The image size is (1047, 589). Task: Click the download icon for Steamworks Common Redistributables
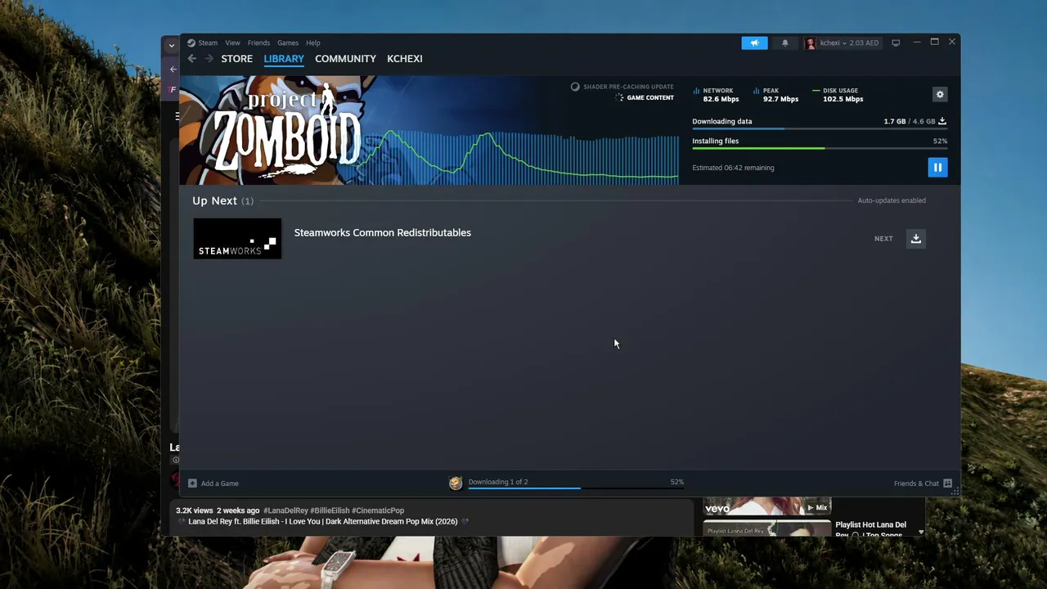click(916, 239)
